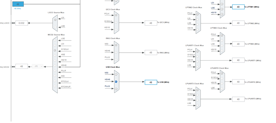This screenshot has width=276, height=123.
Task: Click the To LPTIM1 frequency field
Action: (238, 7)
